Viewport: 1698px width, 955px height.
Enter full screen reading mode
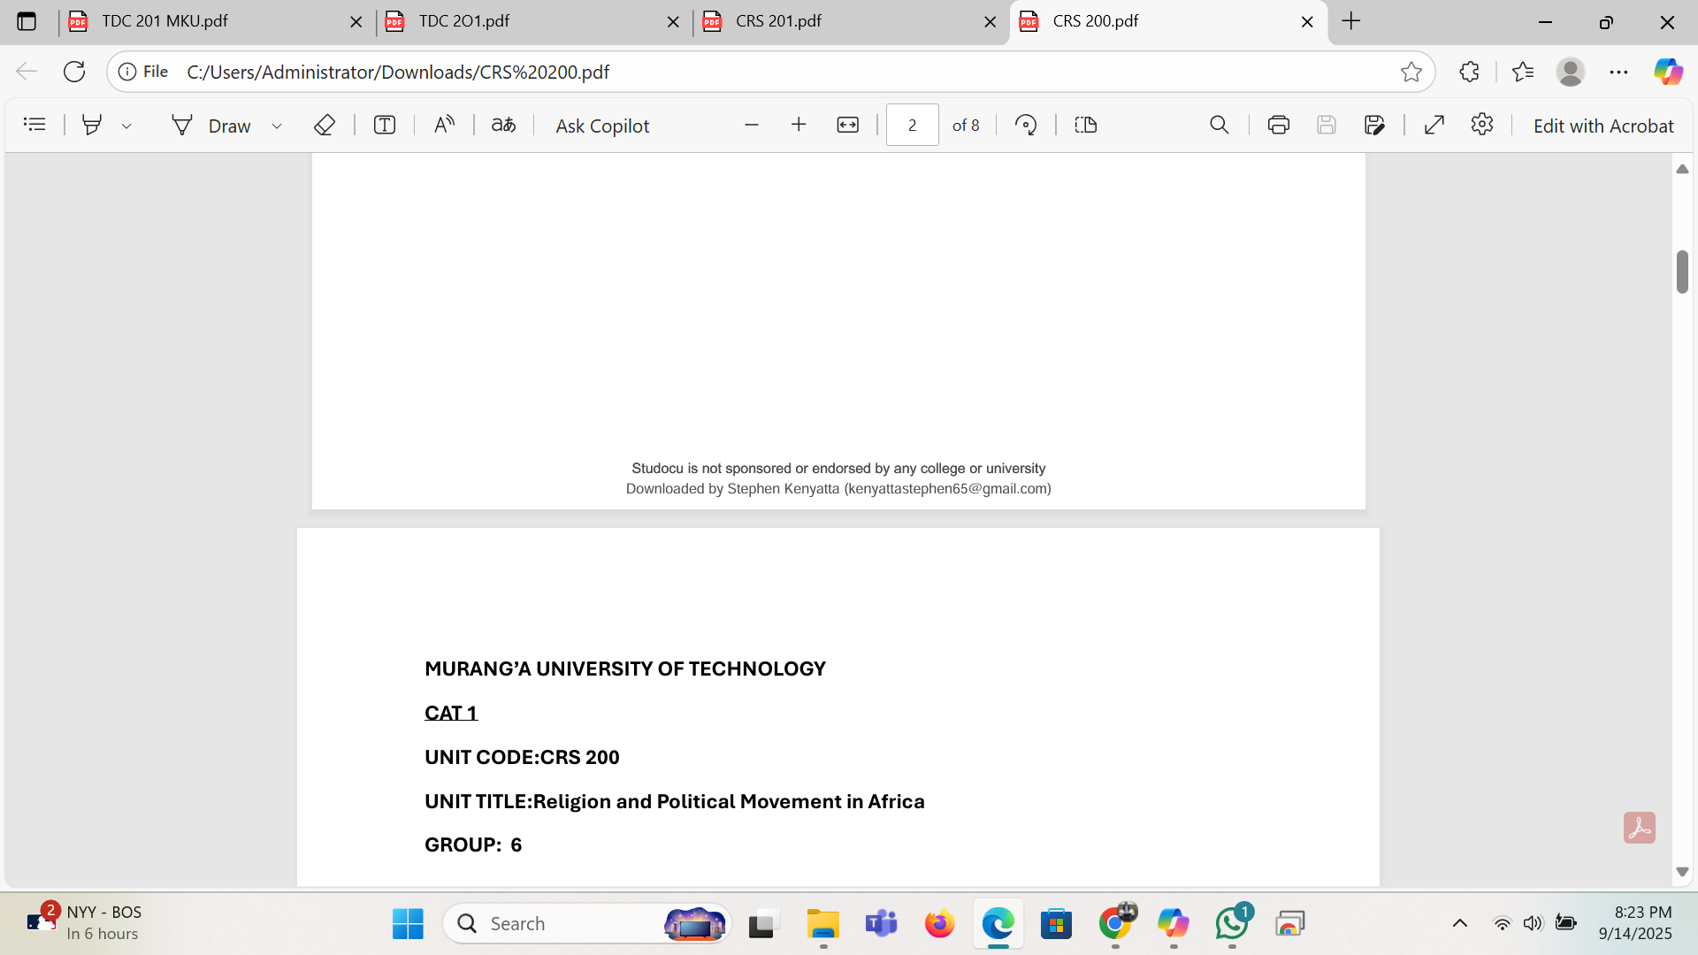pyautogui.click(x=1434, y=125)
